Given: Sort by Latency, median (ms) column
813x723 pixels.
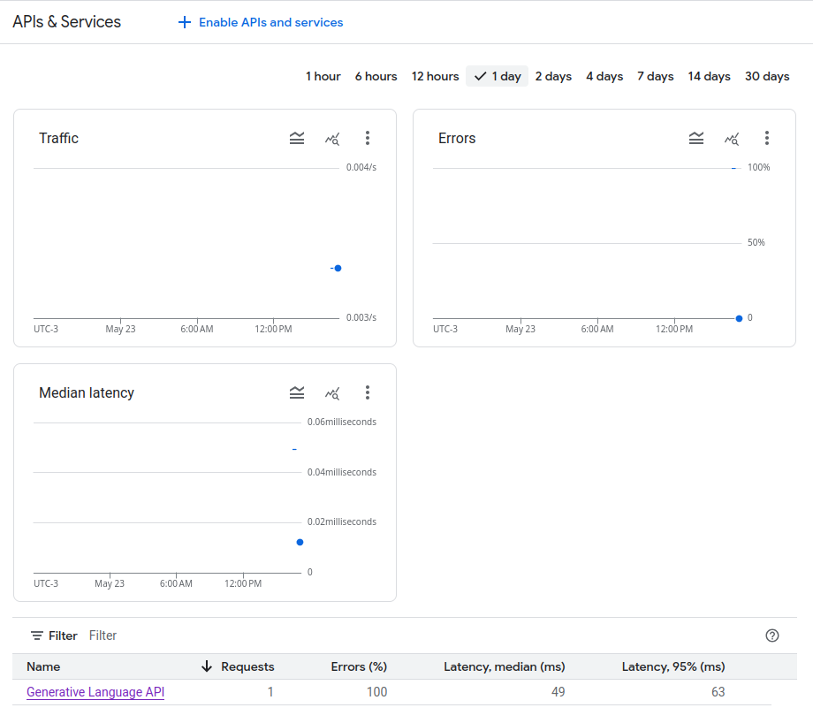Looking at the screenshot, I should (504, 666).
